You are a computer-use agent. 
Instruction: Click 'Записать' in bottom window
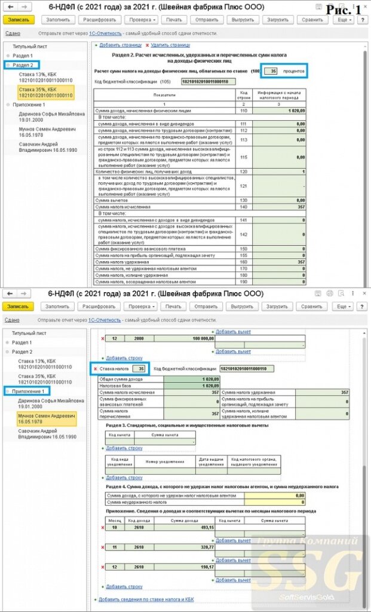click(19, 307)
